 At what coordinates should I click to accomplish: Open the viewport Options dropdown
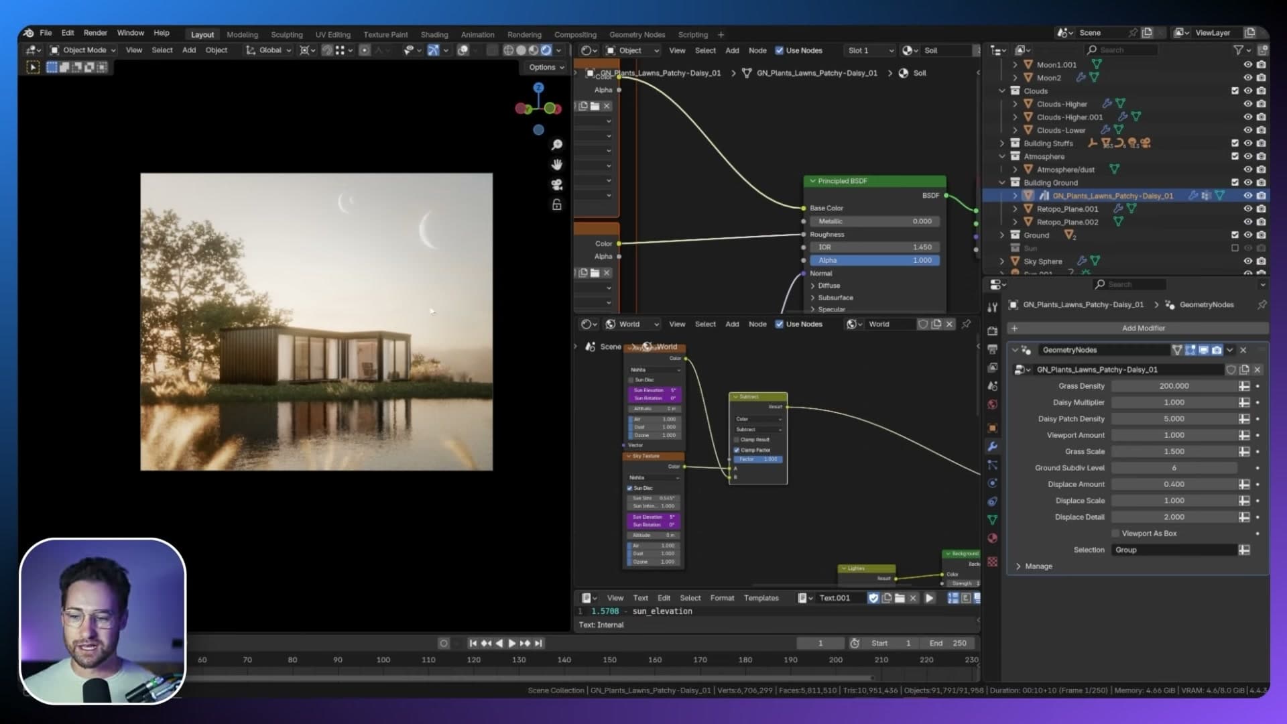(546, 67)
